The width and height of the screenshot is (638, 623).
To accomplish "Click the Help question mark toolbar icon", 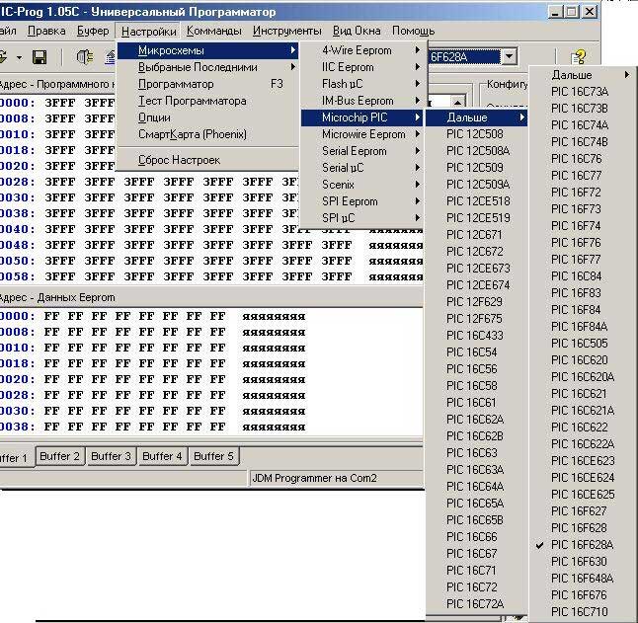I will pos(578,57).
